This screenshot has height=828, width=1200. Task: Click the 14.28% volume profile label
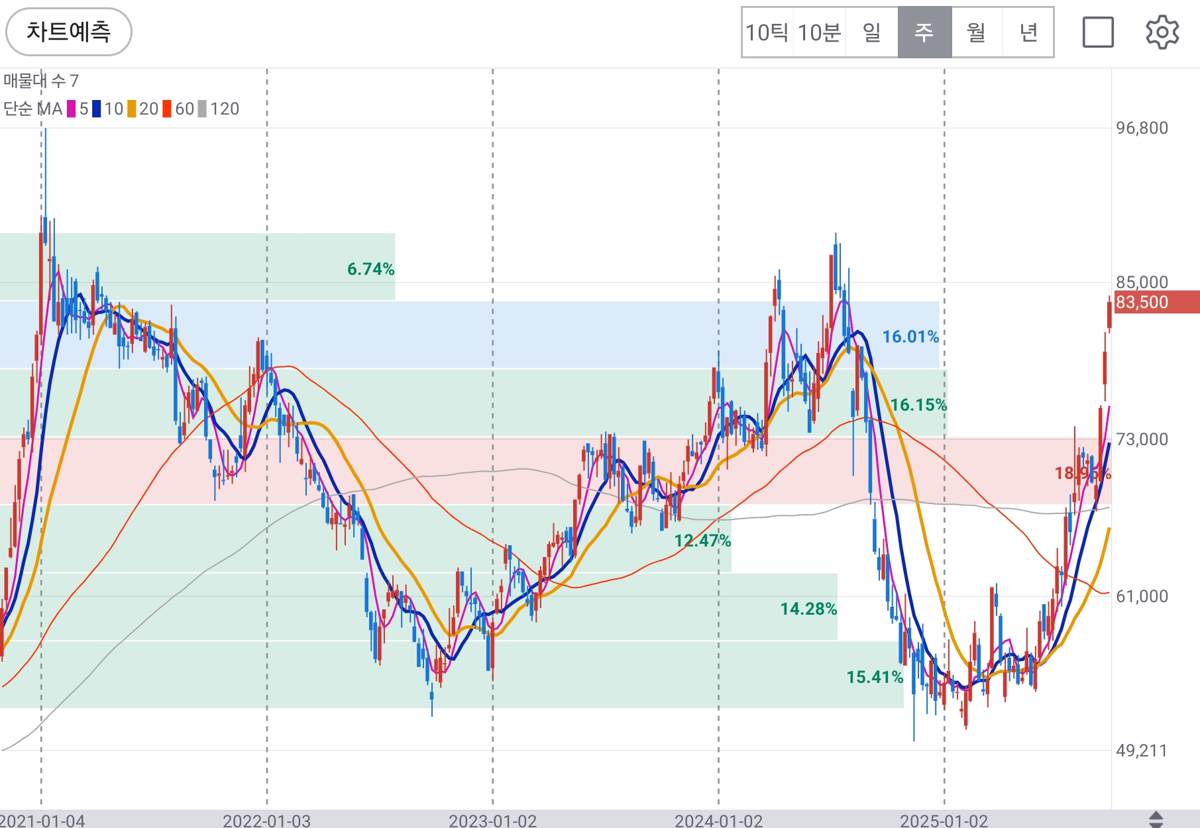click(808, 609)
